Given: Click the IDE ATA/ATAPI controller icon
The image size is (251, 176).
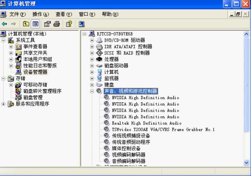Looking at the screenshot, I should [x=99, y=47].
